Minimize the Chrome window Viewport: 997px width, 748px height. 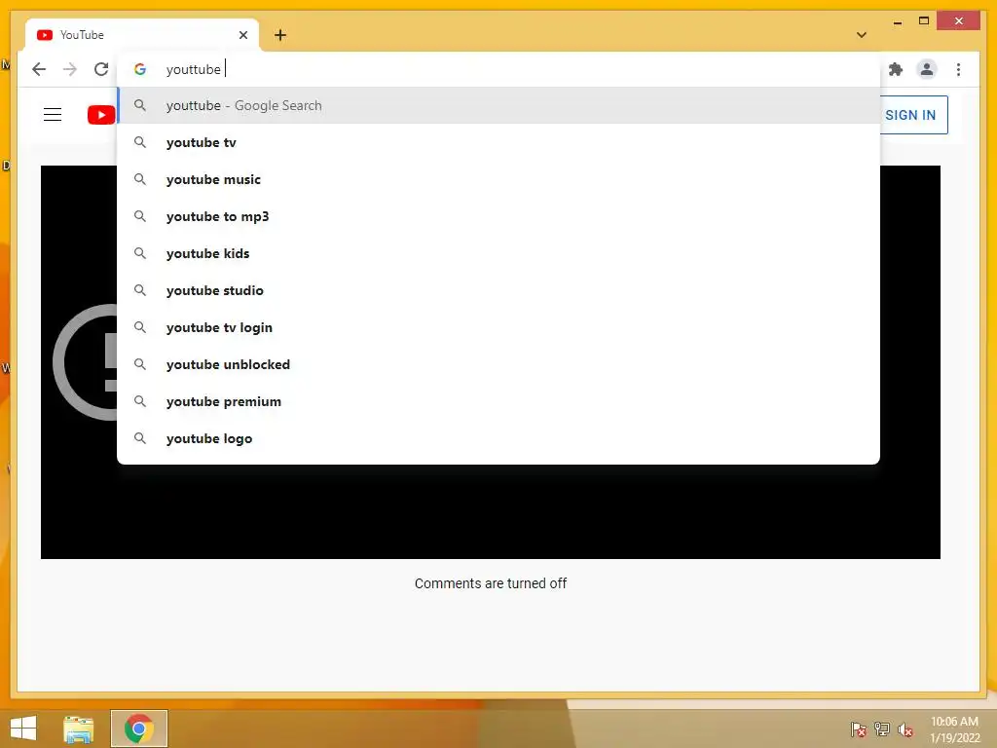pyautogui.click(x=897, y=22)
